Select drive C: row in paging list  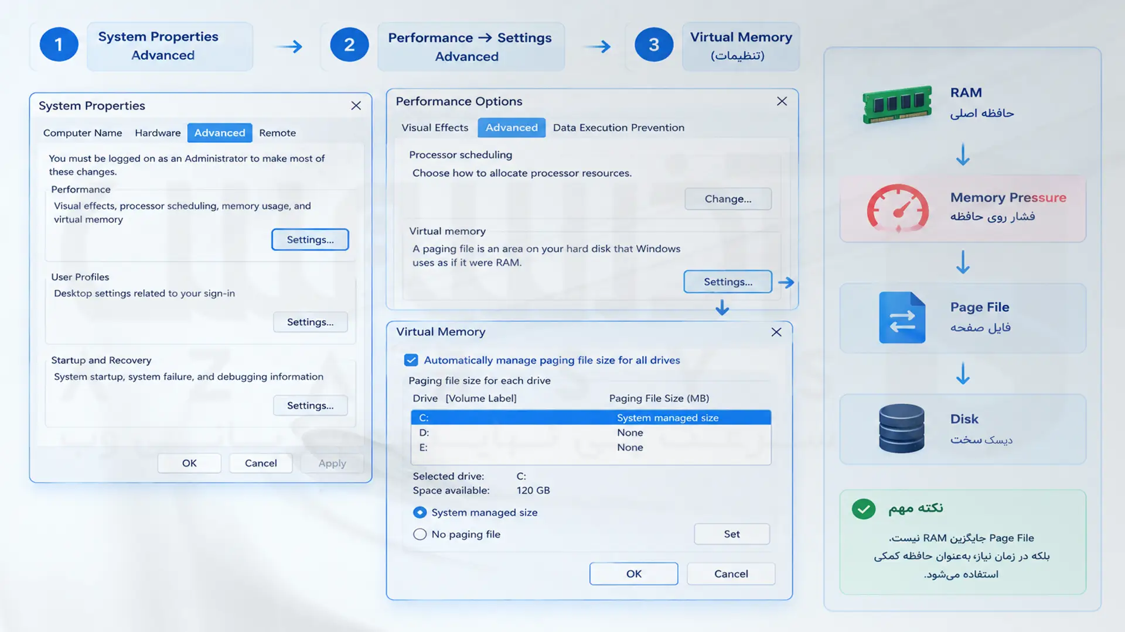(x=591, y=417)
